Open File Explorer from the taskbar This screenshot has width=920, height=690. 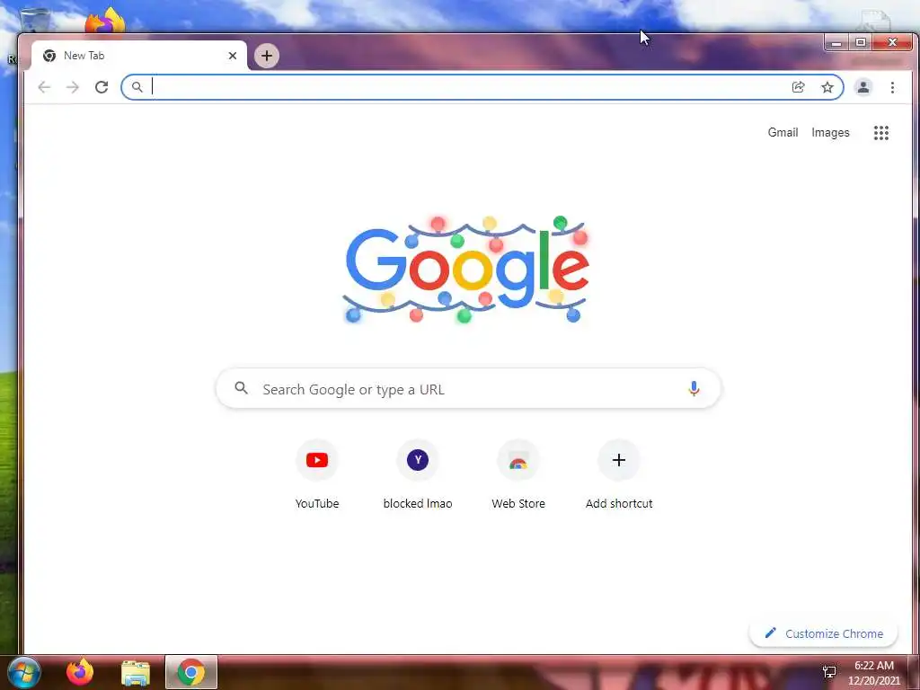point(136,673)
